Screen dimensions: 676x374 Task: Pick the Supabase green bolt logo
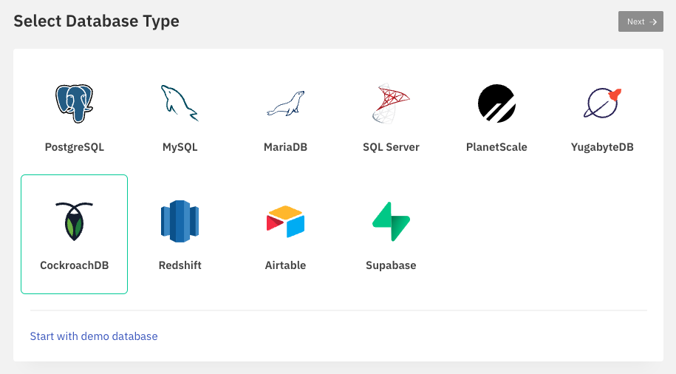pos(391,221)
